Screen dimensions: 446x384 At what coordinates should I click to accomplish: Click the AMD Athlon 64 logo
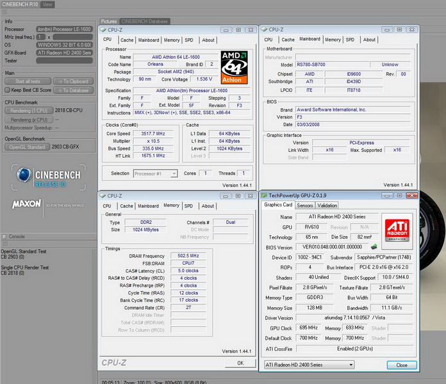[x=235, y=67]
